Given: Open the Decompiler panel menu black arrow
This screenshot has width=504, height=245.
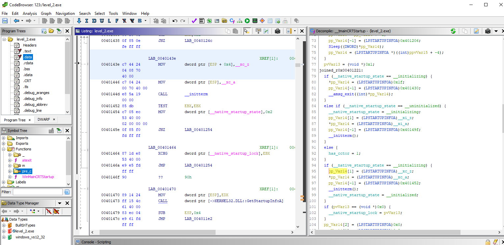Looking at the screenshot, I should pos(496,31).
